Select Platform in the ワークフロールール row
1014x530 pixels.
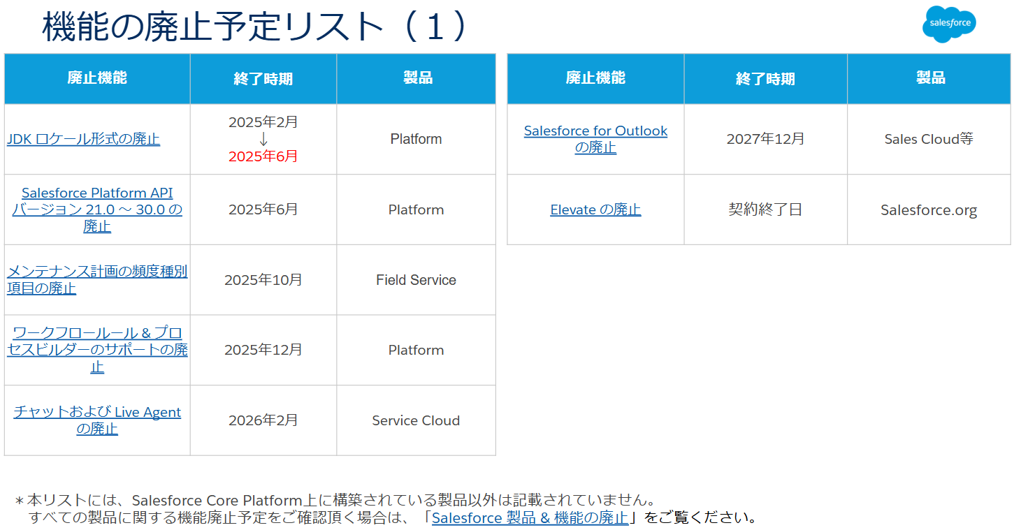point(417,350)
